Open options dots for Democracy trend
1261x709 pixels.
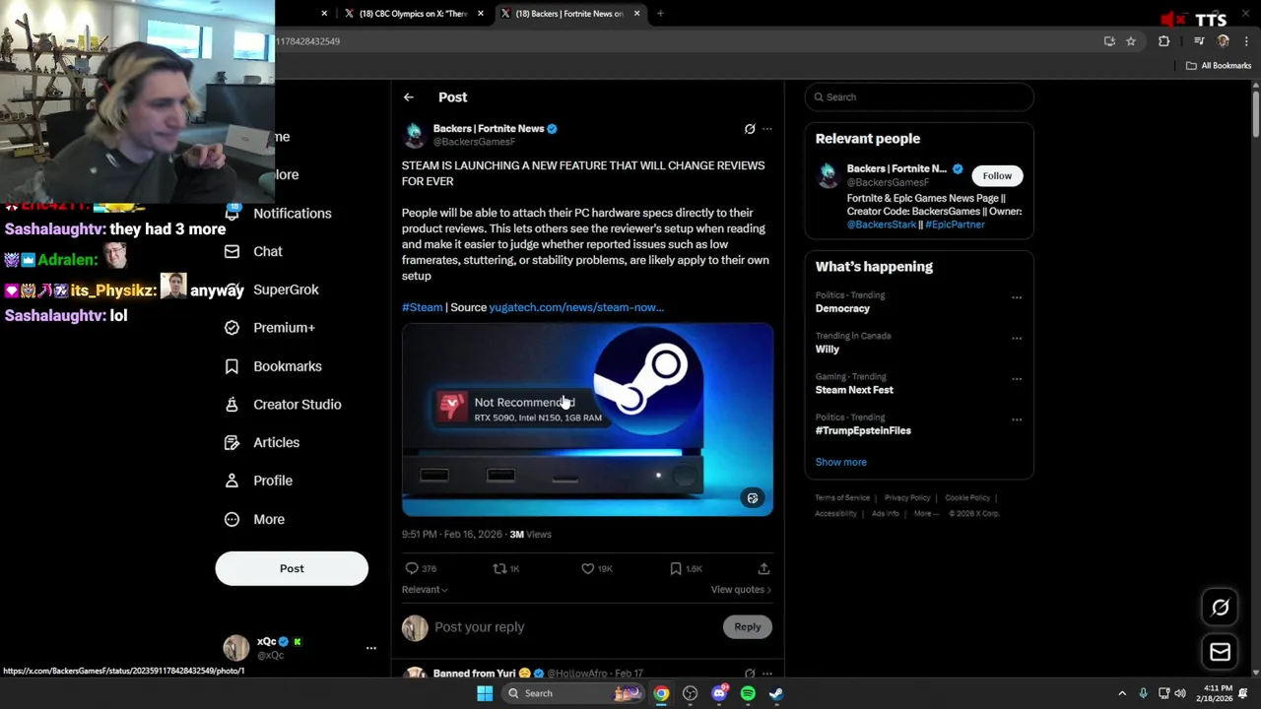[x=1017, y=297]
